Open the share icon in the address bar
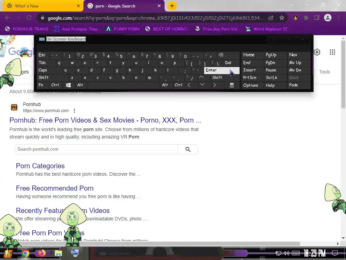346x260 pixels. (x=271, y=18)
